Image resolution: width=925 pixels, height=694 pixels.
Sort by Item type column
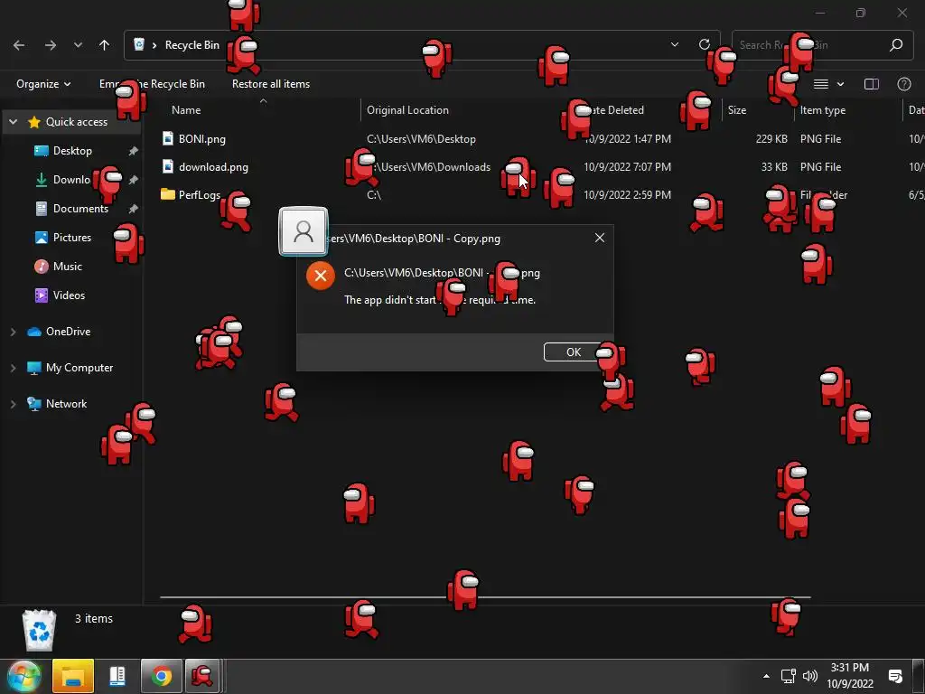tap(822, 109)
